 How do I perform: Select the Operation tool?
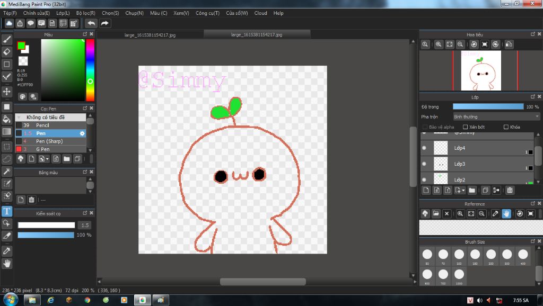(6, 224)
